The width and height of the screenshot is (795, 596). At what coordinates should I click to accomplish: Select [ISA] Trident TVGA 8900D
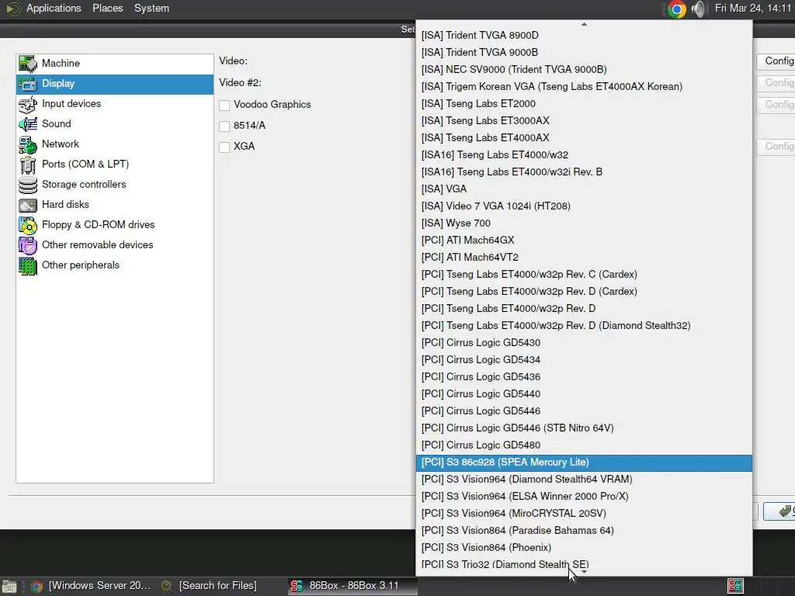[x=584, y=36]
